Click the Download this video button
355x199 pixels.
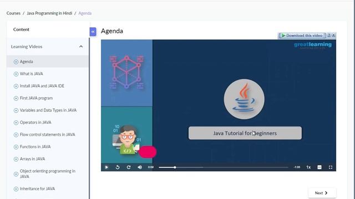coord(302,35)
